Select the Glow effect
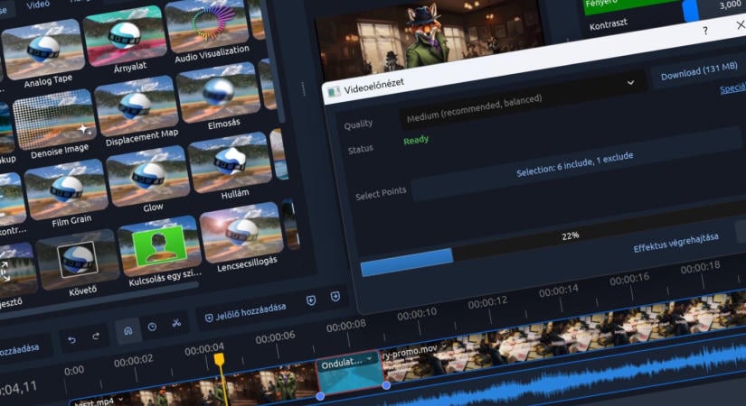Viewport: 746px width, 406px height. click(x=148, y=175)
